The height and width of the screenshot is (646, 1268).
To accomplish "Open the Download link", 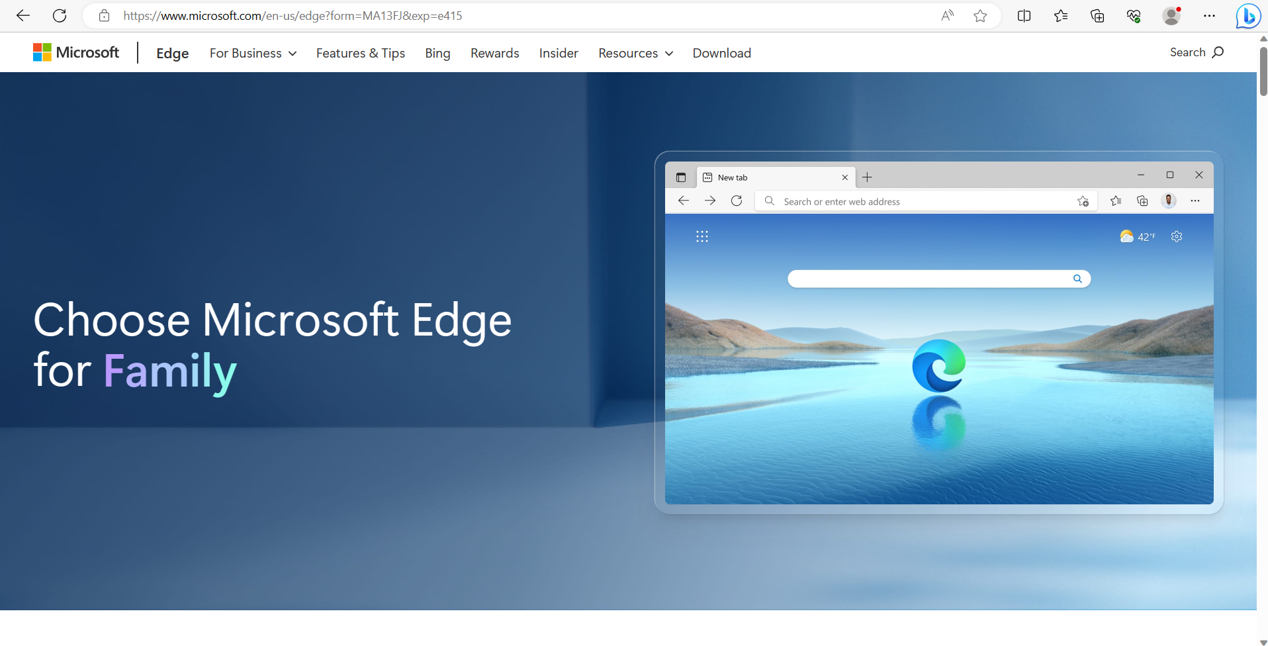I will [x=722, y=53].
